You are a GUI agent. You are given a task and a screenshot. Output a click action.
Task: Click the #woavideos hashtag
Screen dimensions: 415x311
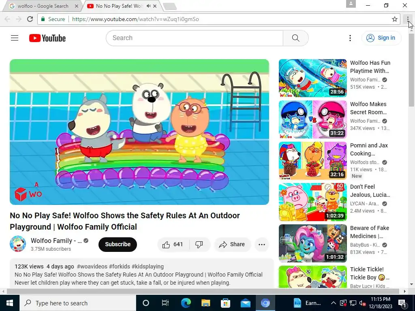[x=92, y=266]
